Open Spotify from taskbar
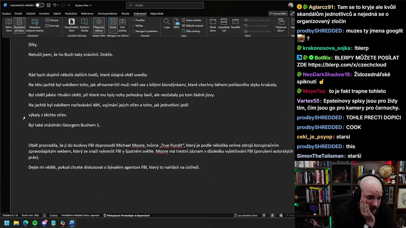 [35, 223]
